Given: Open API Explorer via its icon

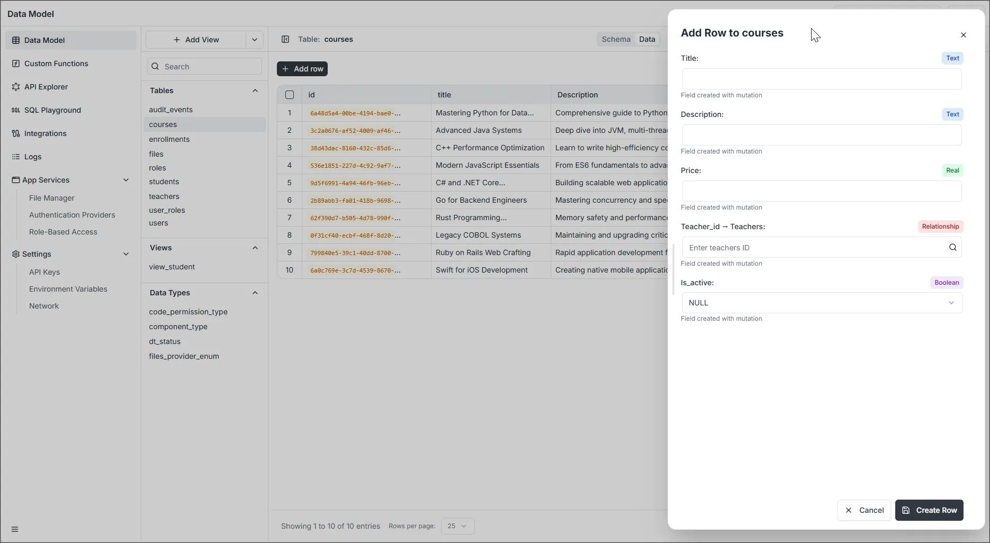Looking at the screenshot, I should (x=16, y=87).
